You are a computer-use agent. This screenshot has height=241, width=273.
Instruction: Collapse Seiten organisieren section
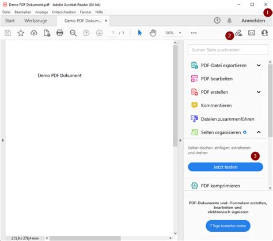tap(259, 132)
